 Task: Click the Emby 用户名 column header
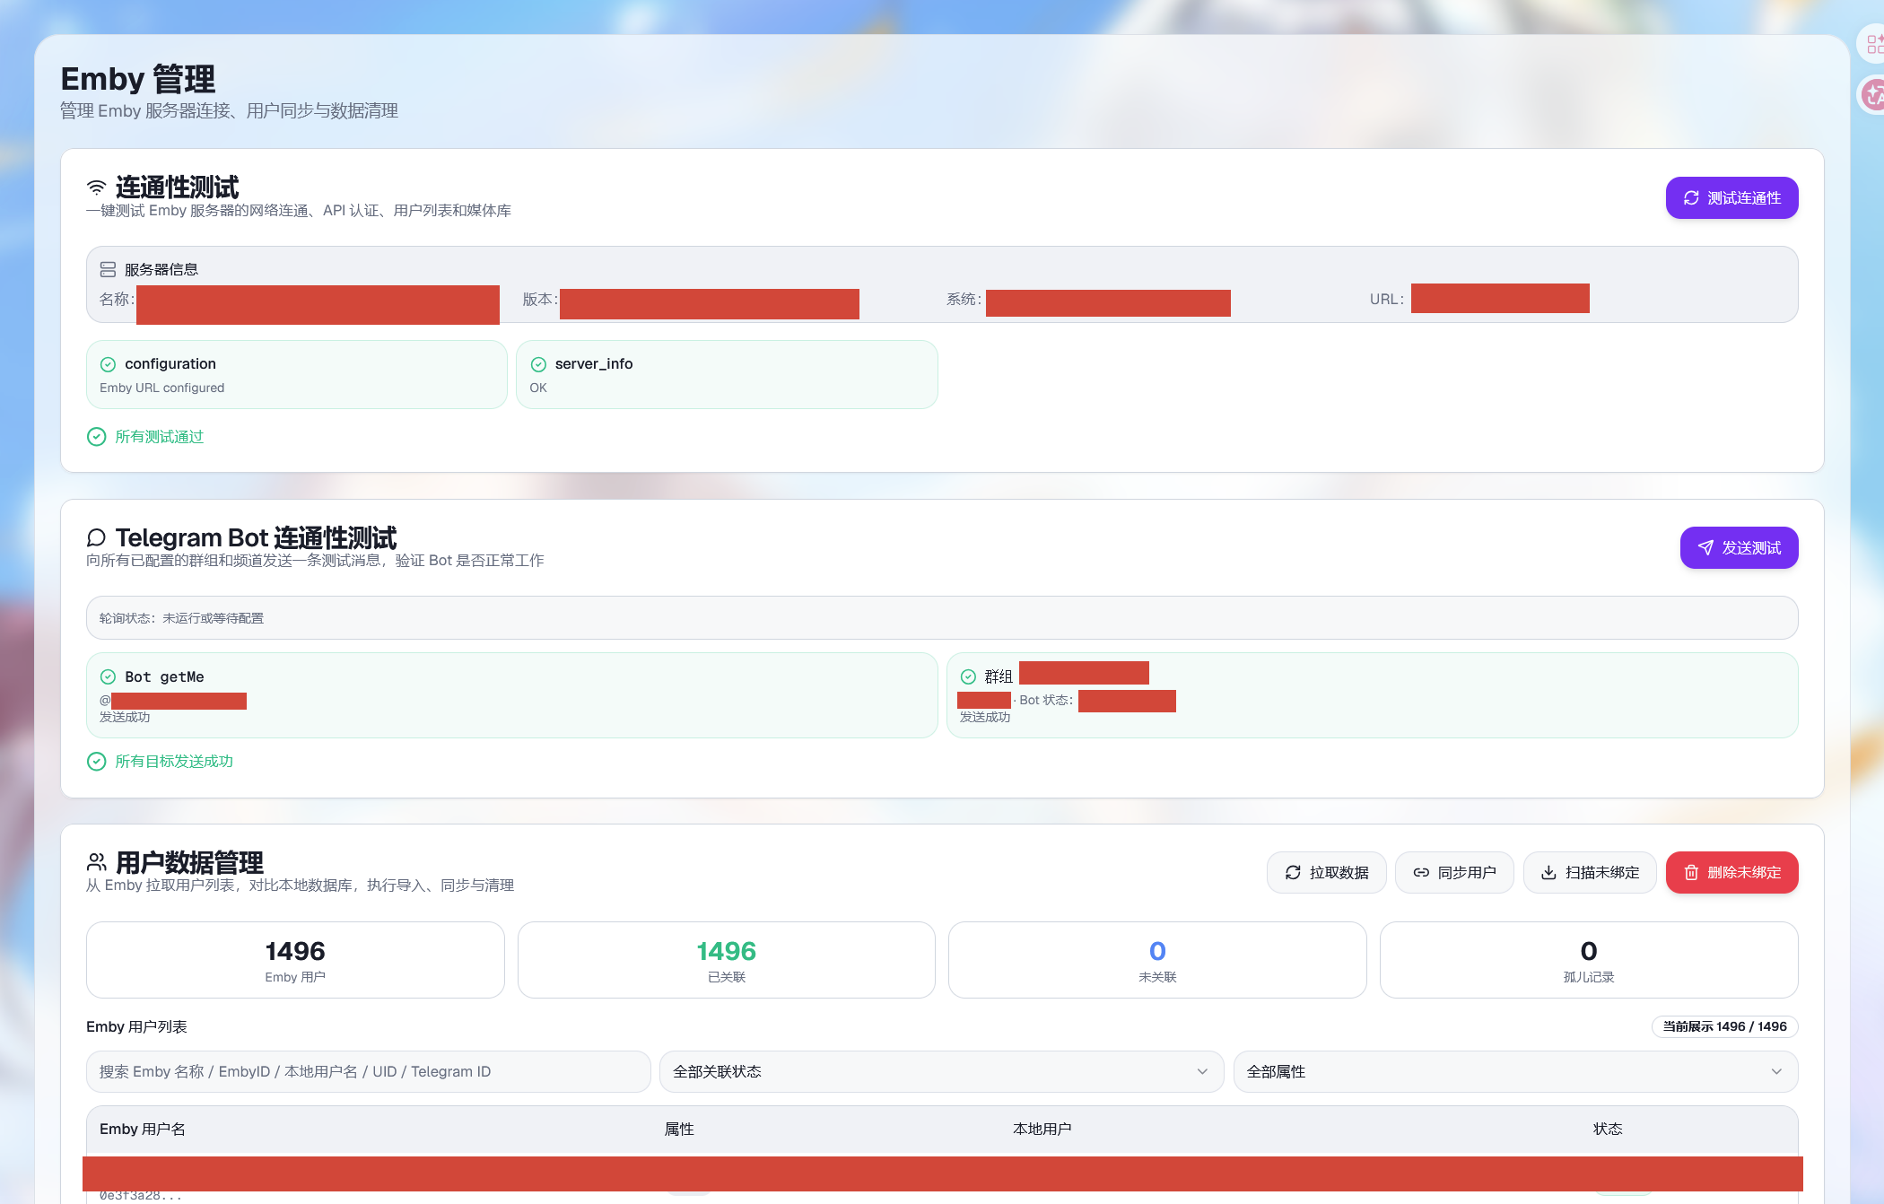[x=143, y=1129]
